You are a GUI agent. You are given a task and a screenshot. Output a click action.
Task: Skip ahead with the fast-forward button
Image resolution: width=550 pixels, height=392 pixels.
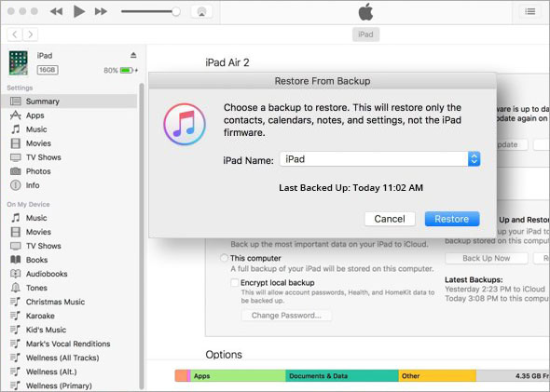point(101,11)
